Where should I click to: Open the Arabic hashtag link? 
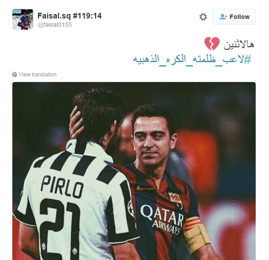pyautogui.click(x=192, y=59)
